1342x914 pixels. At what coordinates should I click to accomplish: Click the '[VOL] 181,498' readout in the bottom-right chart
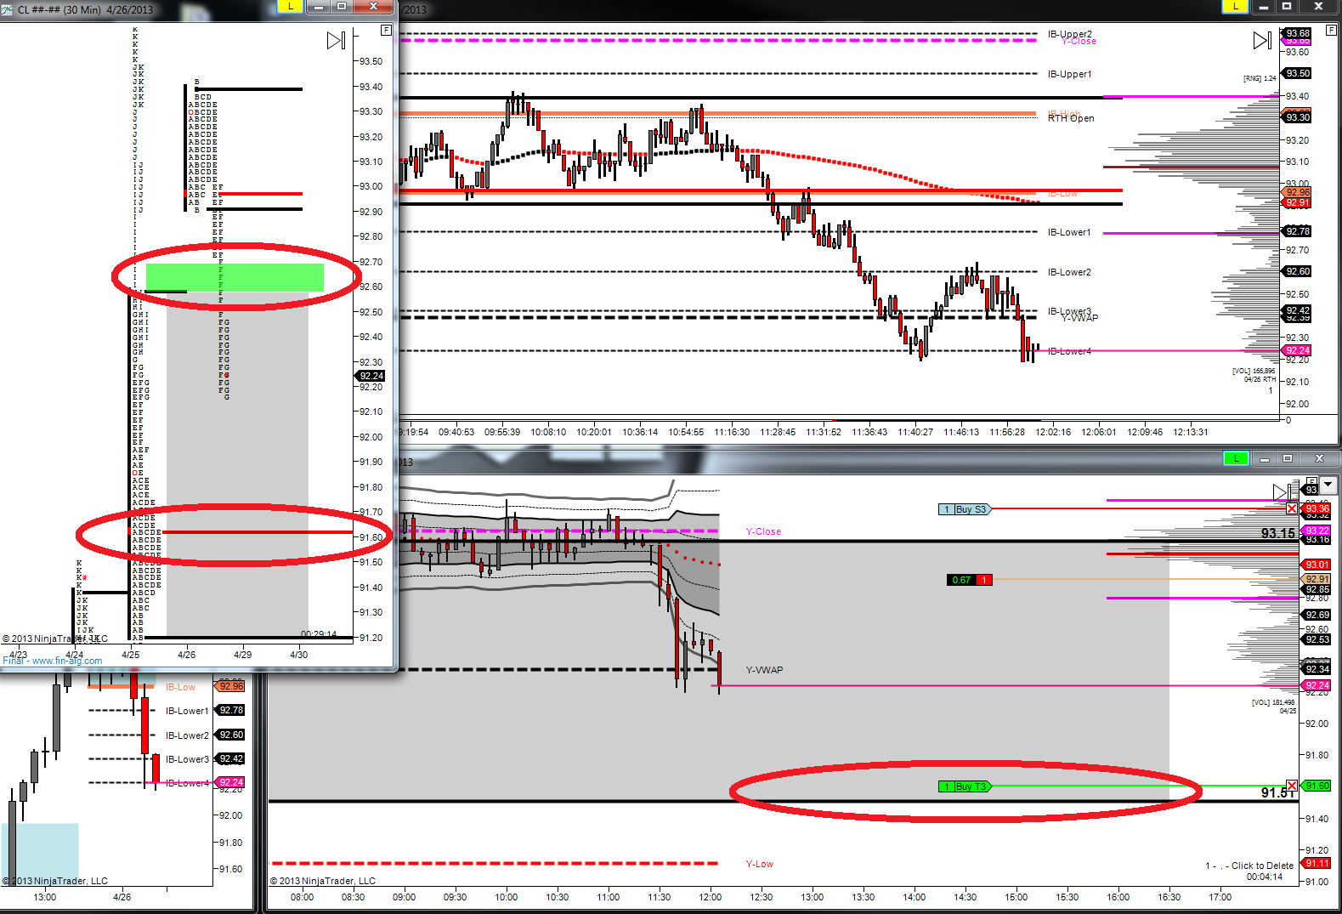[x=1273, y=702]
